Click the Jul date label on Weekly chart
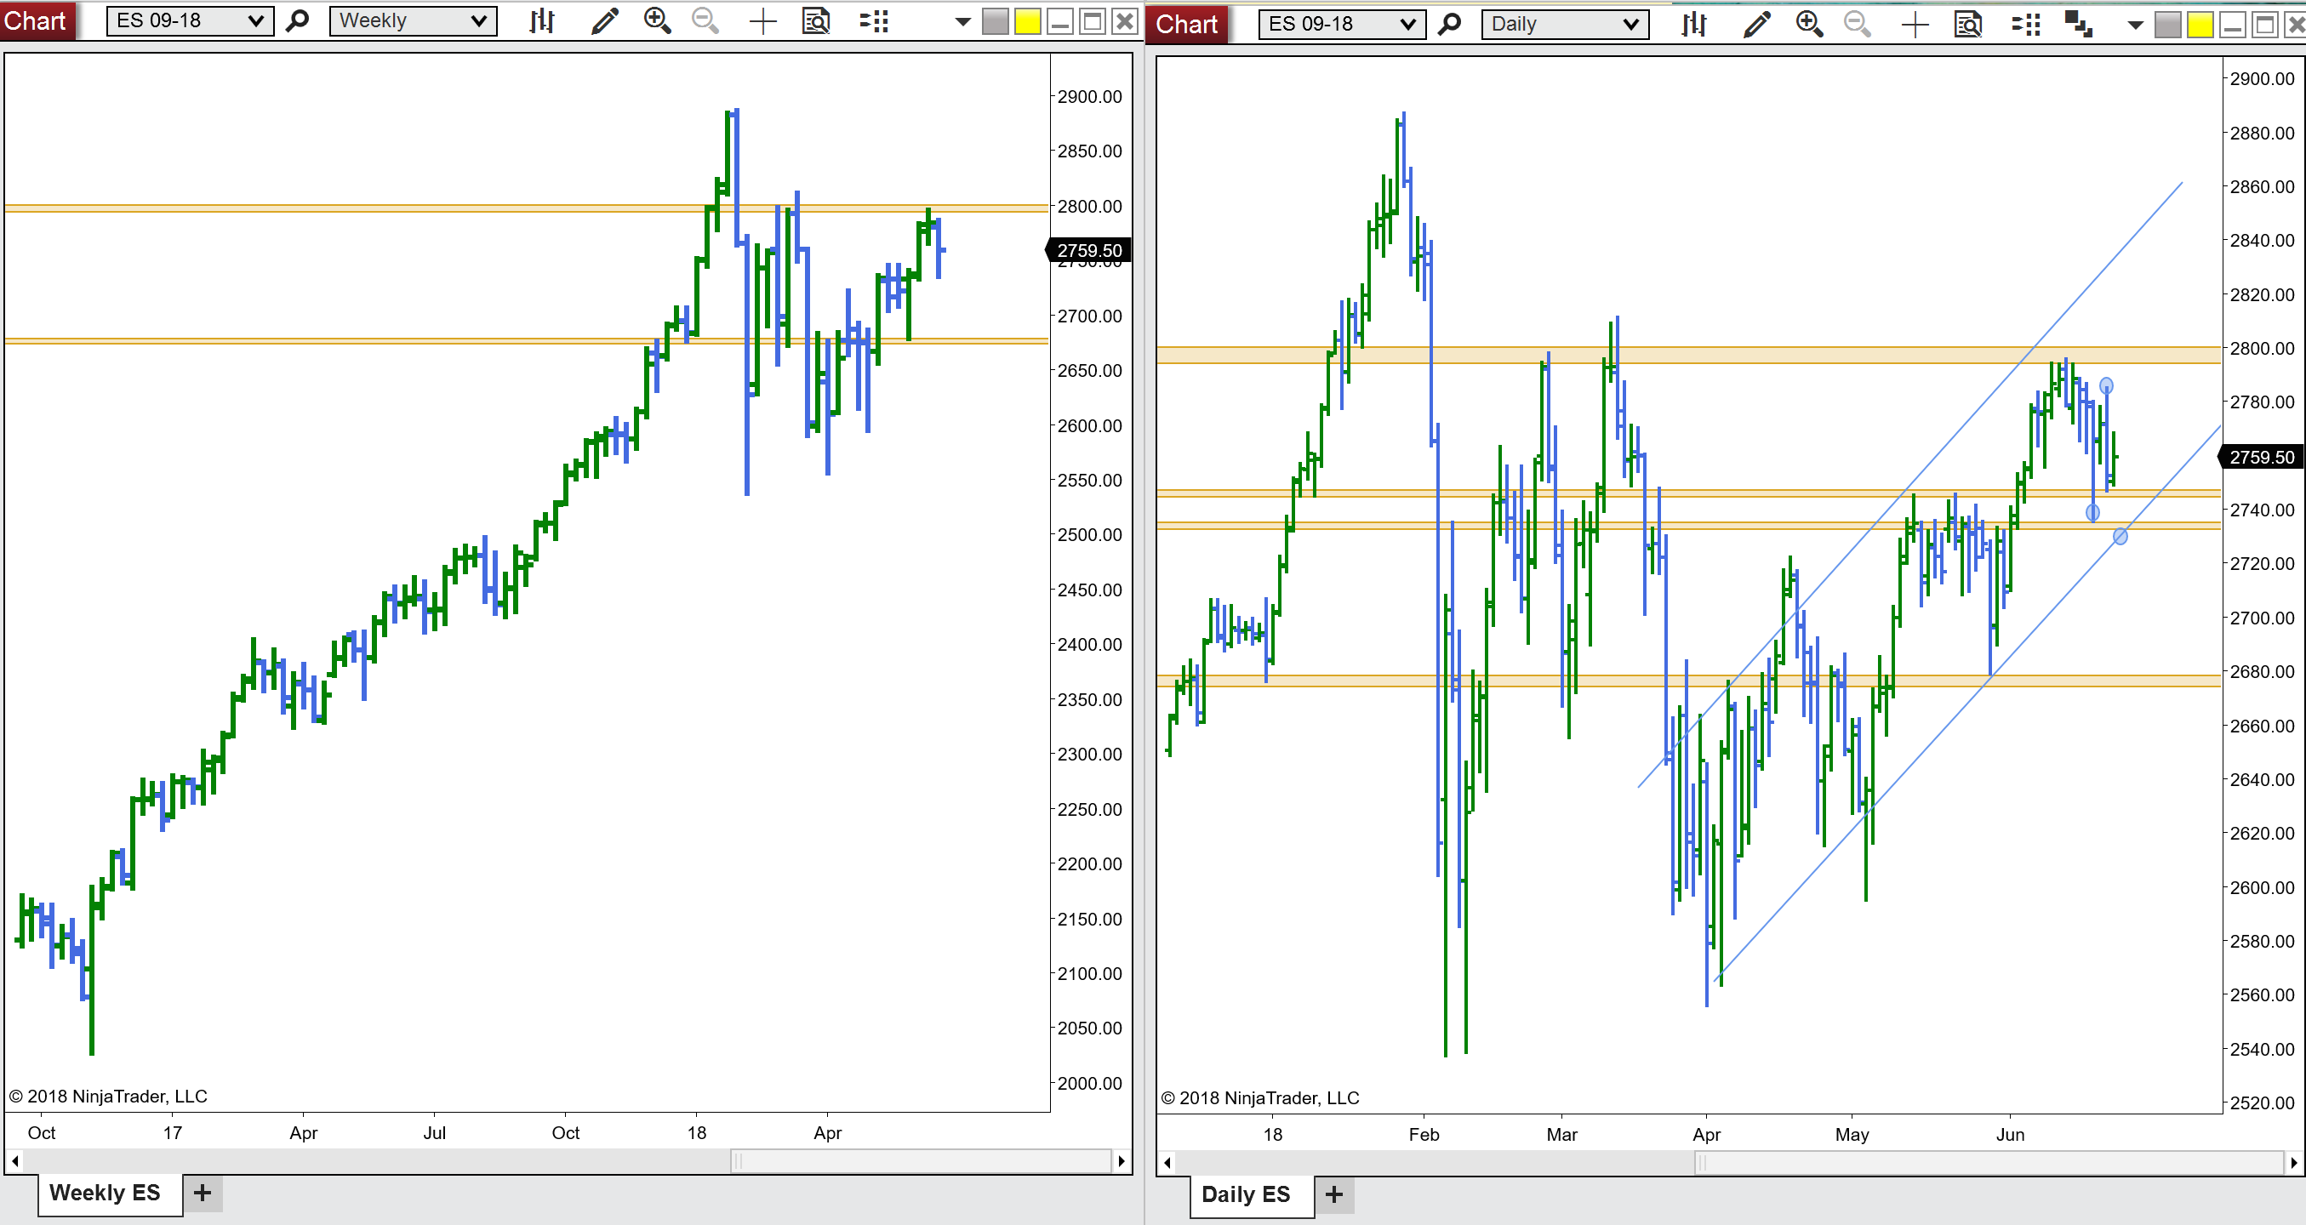Viewport: 2306px width, 1225px height. pyautogui.click(x=434, y=1133)
